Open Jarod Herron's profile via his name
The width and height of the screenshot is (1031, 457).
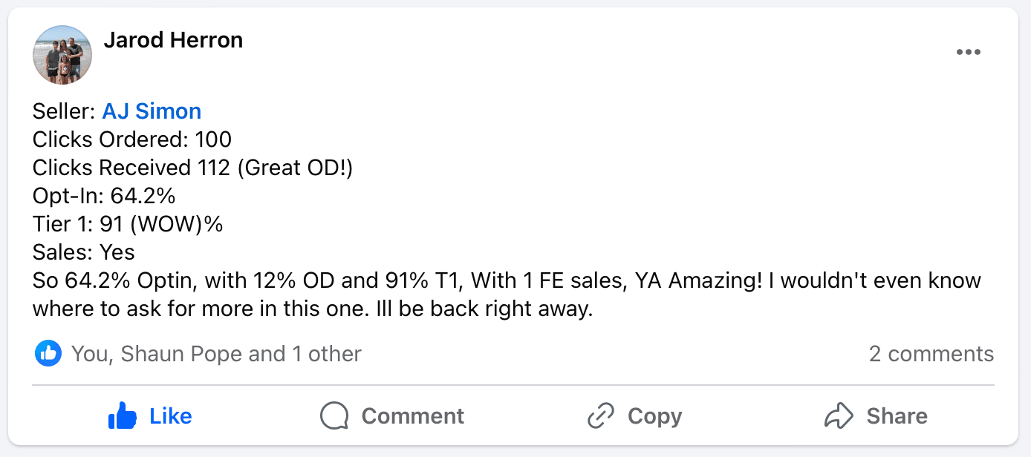pos(173,40)
